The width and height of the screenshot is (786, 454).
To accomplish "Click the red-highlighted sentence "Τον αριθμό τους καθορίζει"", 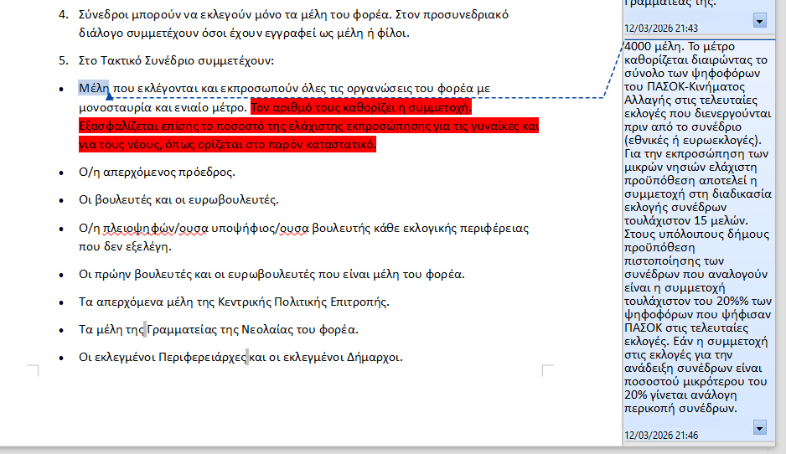I will (360, 108).
